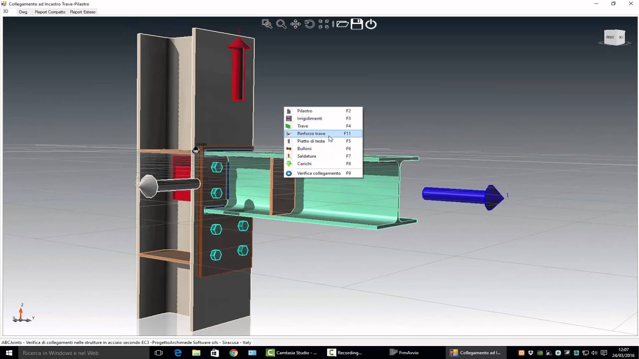
Task: Click the zoom extents fit icon
Action: 323,24
